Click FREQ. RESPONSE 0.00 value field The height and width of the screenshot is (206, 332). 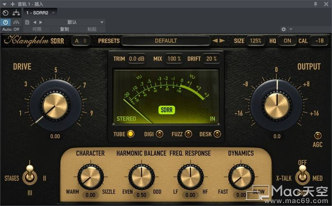(190, 195)
